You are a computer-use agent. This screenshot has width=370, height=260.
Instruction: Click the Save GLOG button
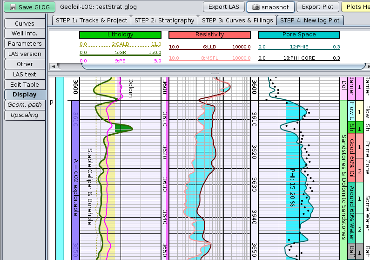pos(29,7)
